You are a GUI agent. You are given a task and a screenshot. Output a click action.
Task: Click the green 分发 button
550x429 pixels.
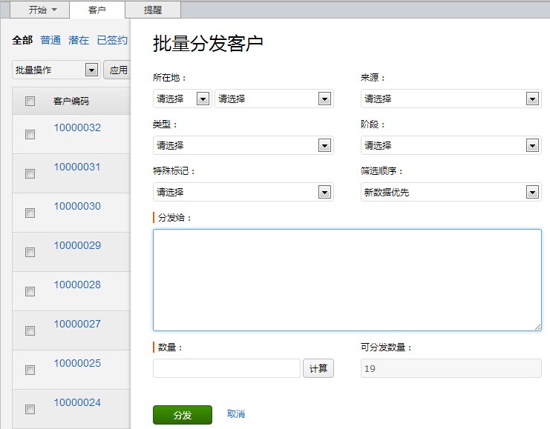point(182,415)
